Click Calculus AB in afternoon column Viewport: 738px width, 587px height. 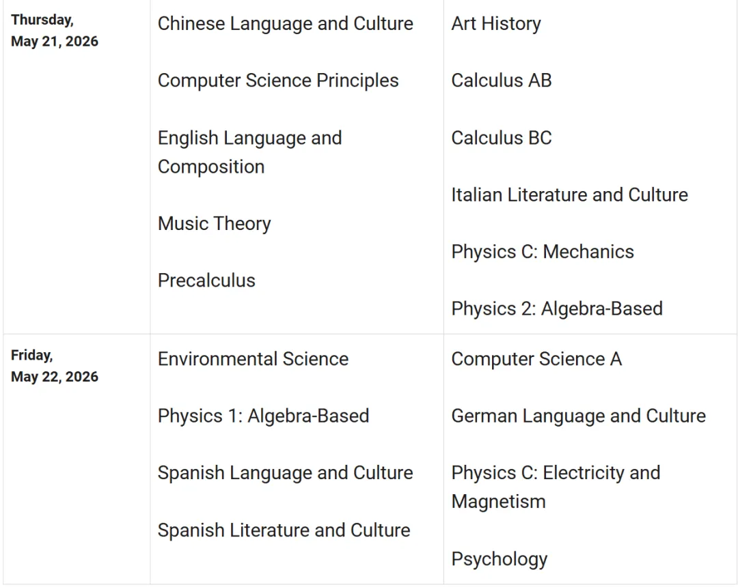point(502,81)
